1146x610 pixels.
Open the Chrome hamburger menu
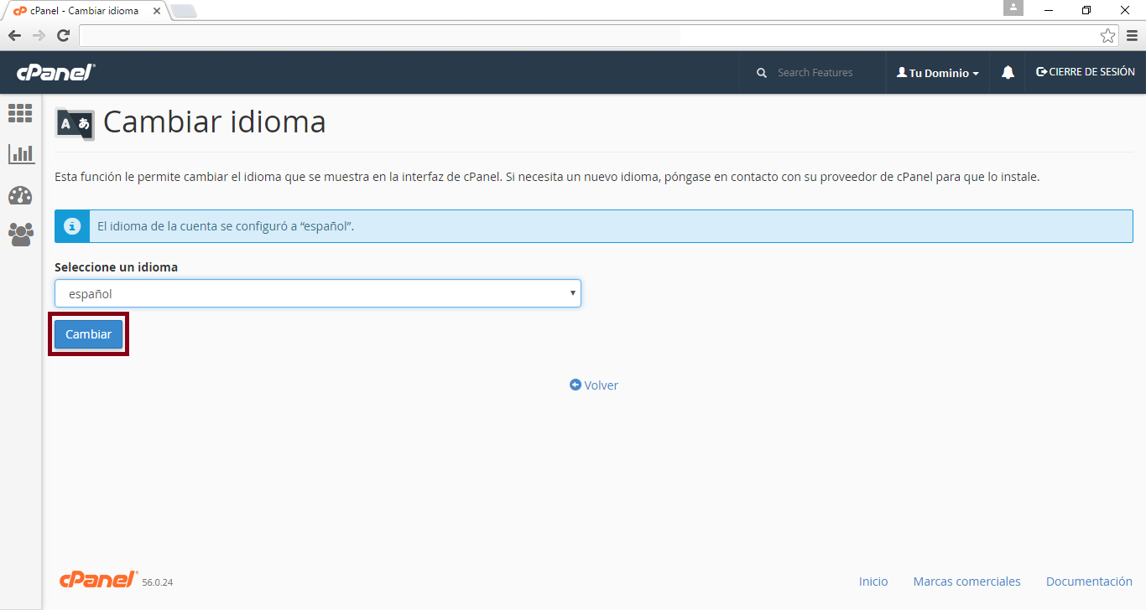[1132, 35]
